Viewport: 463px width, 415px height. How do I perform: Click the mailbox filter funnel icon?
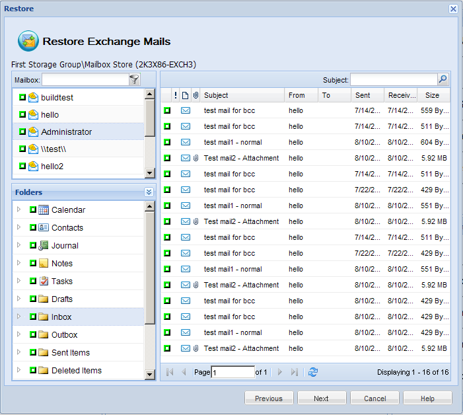(x=134, y=79)
